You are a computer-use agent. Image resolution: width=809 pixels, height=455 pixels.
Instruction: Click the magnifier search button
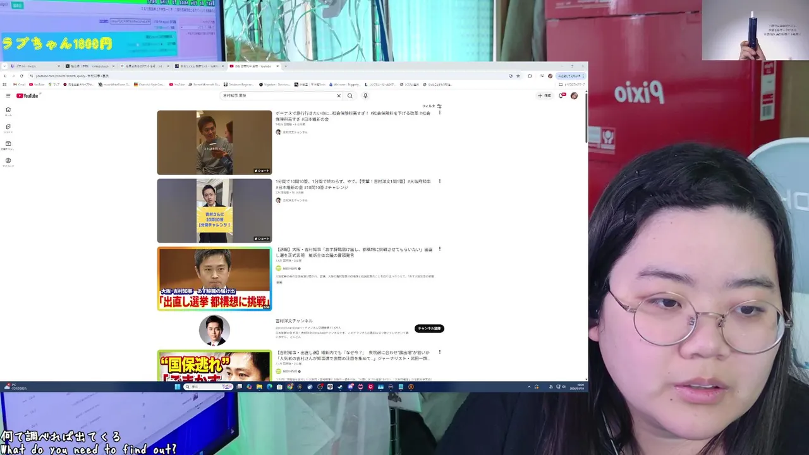tap(350, 96)
